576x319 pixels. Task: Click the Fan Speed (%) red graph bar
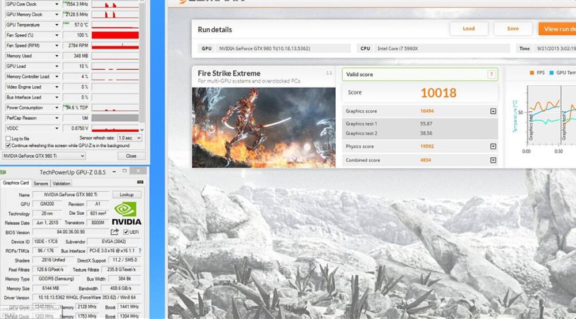coord(115,35)
